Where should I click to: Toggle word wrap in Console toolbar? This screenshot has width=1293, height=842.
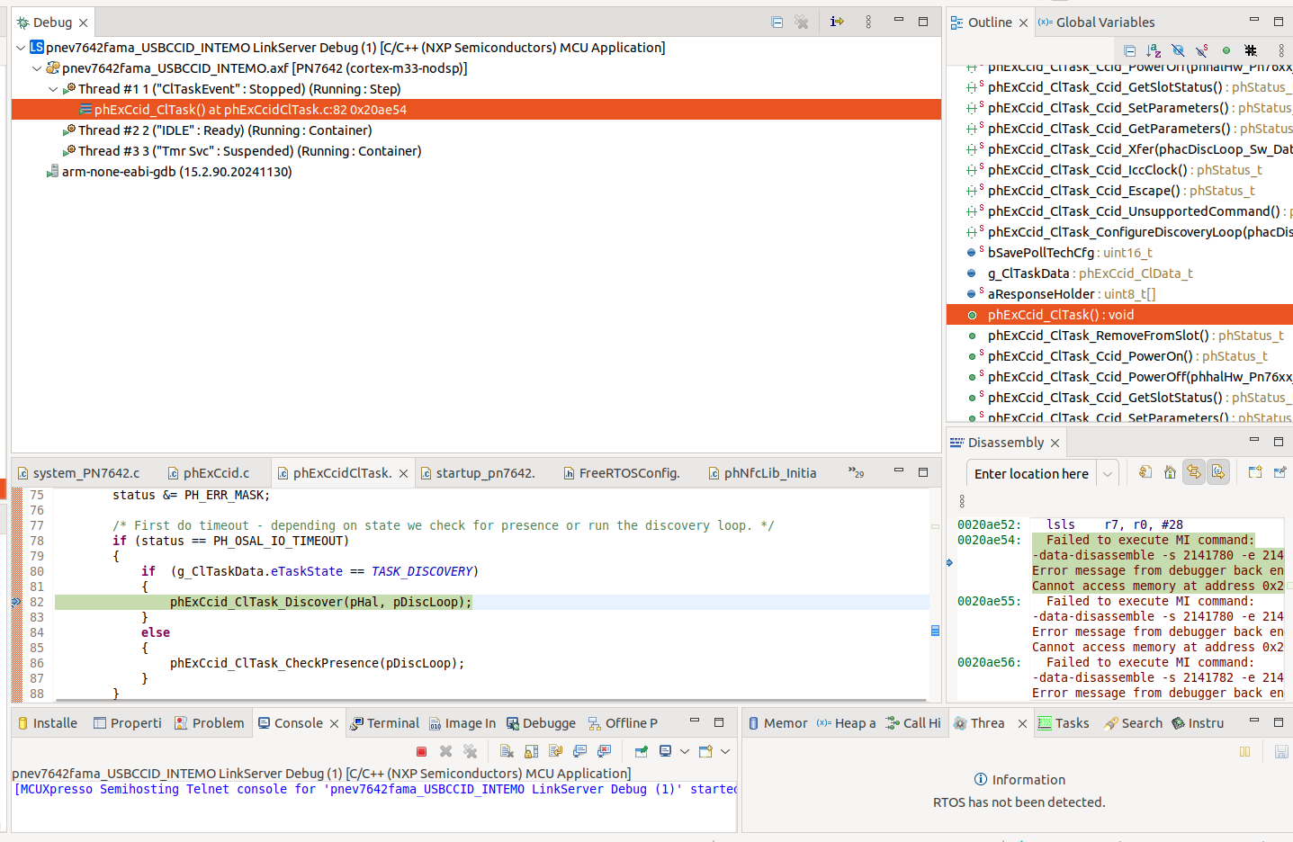tap(555, 751)
